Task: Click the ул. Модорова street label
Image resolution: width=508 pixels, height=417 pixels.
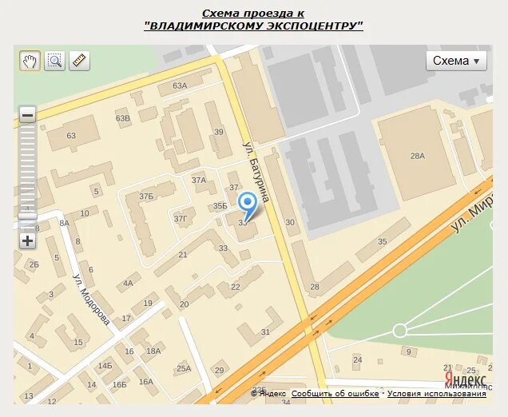Action: 91,300
